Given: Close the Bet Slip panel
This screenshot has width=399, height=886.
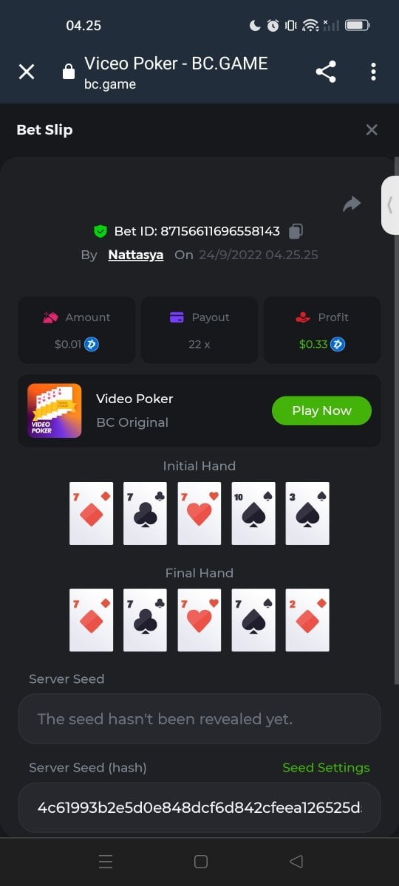Looking at the screenshot, I should (x=372, y=130).
